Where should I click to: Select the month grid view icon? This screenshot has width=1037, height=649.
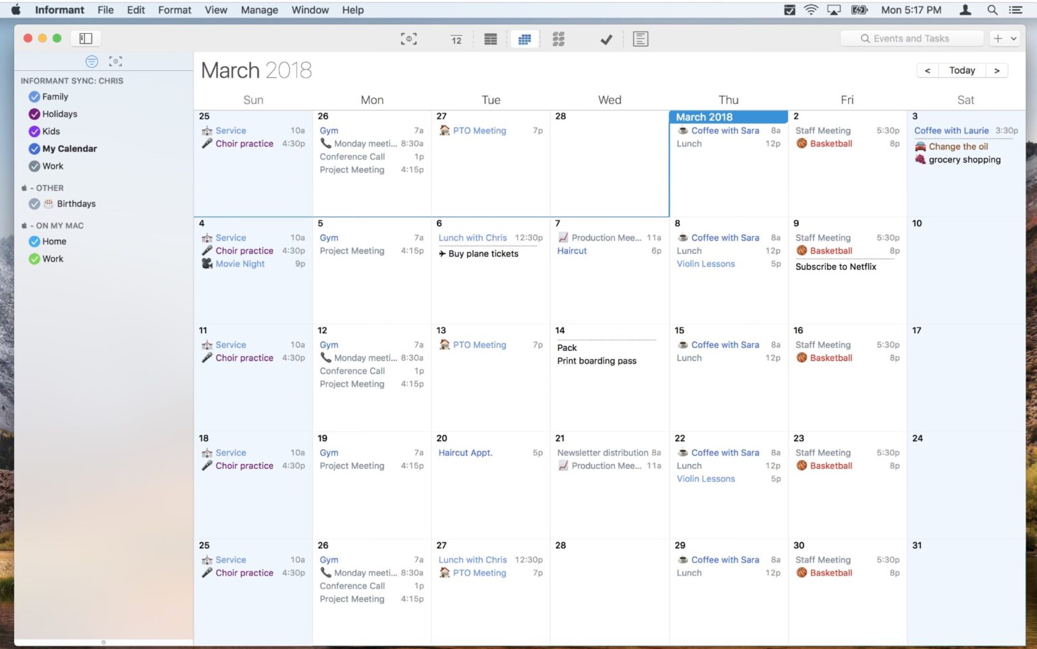click(x=525, y=39)
